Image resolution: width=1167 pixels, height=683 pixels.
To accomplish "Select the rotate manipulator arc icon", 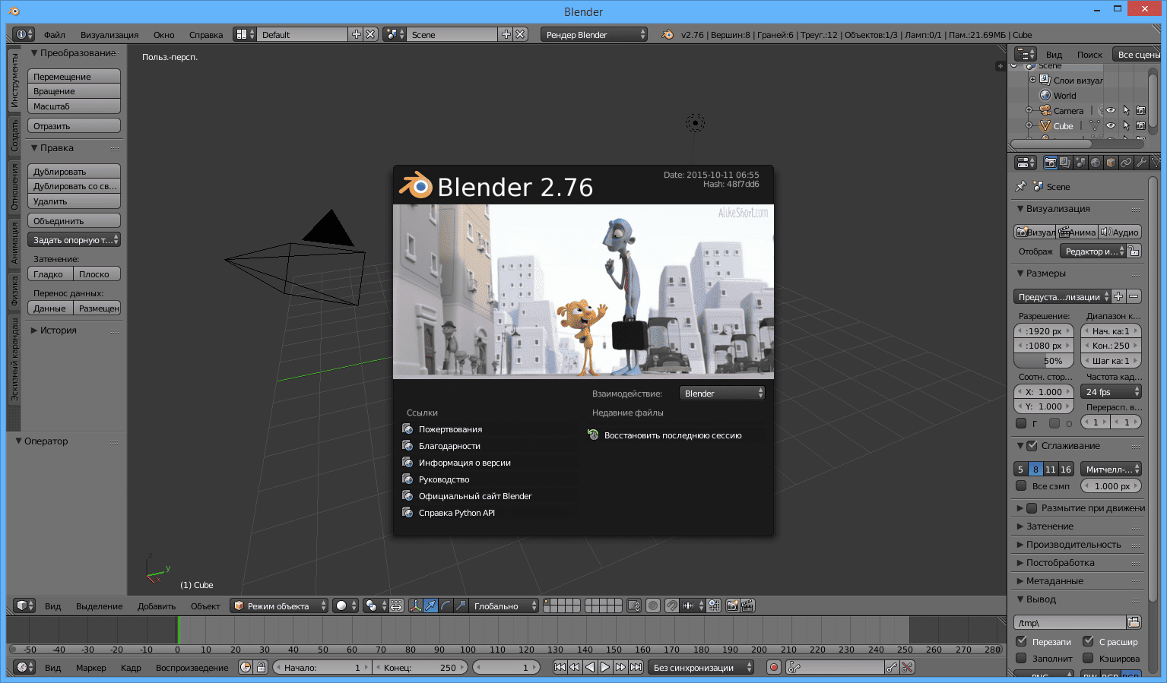I will [x=446, y=606].
